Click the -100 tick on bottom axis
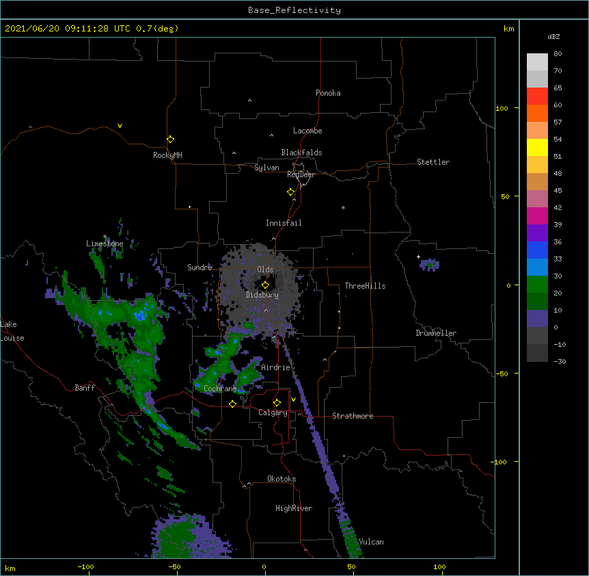The width and height of the screenshot is (589, 576). 85,566
